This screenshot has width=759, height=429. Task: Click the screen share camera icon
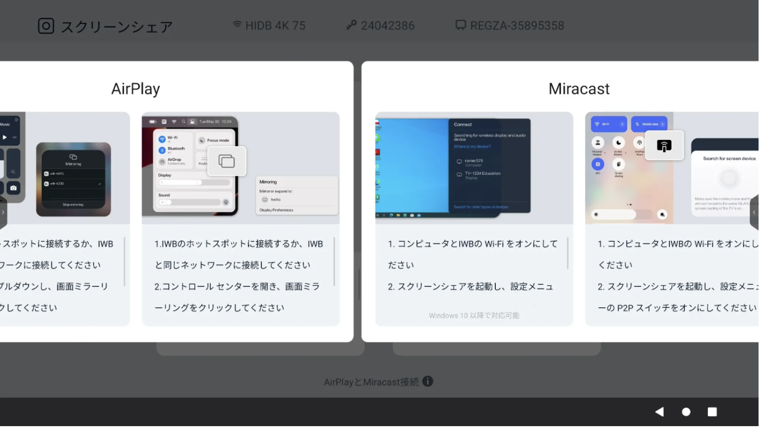pyautogui.click(x=46, y=26)
